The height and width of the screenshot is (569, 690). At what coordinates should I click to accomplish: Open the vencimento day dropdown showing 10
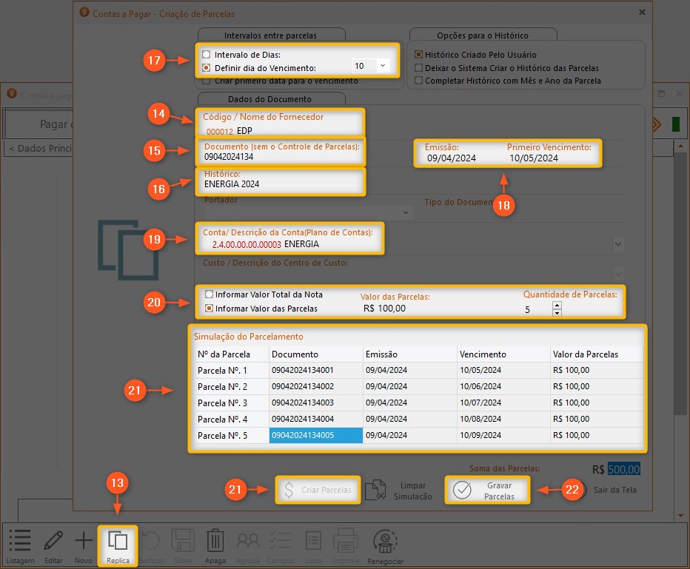point(382,66)
